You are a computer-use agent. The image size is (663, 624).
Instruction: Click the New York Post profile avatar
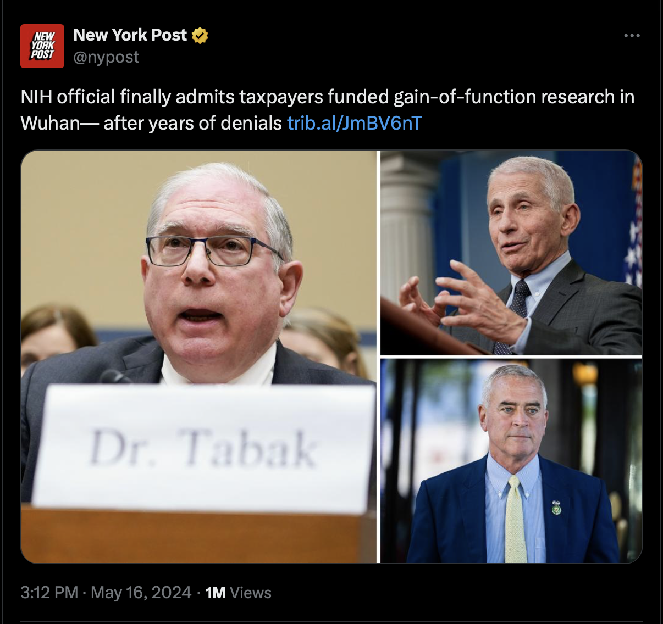tap(42, 46)
